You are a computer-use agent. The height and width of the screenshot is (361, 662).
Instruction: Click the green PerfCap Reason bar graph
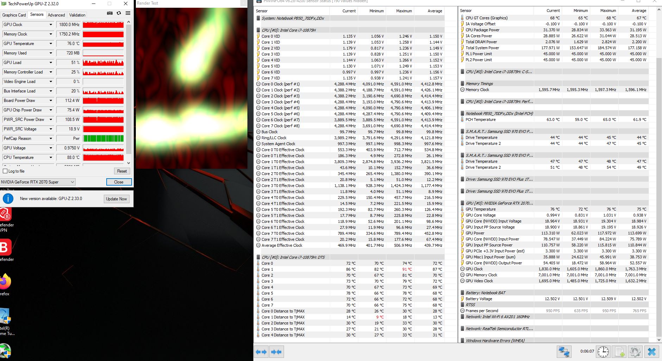tap(103, 138)
